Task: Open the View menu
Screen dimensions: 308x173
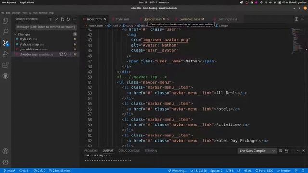Action: (25, 13)
